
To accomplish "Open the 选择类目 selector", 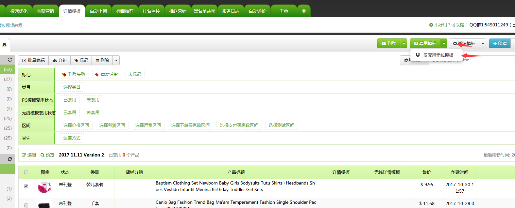I will (72, 87).
